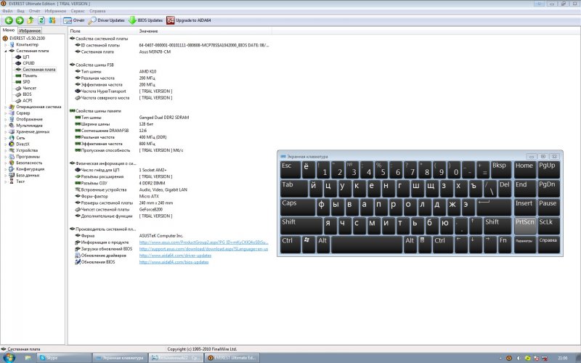Open the Сервис menu
Viewport: 581px width, 363px height.
tap(78, 12)
